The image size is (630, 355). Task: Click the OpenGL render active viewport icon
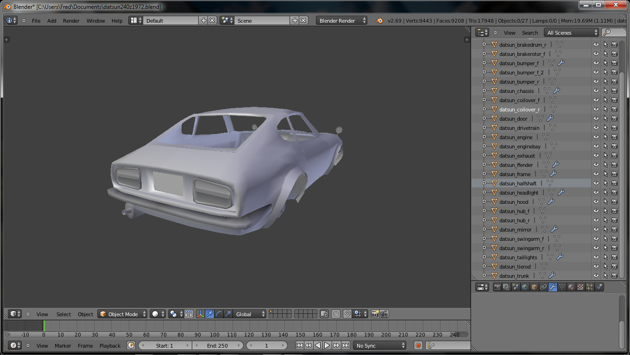pos(375,314)
